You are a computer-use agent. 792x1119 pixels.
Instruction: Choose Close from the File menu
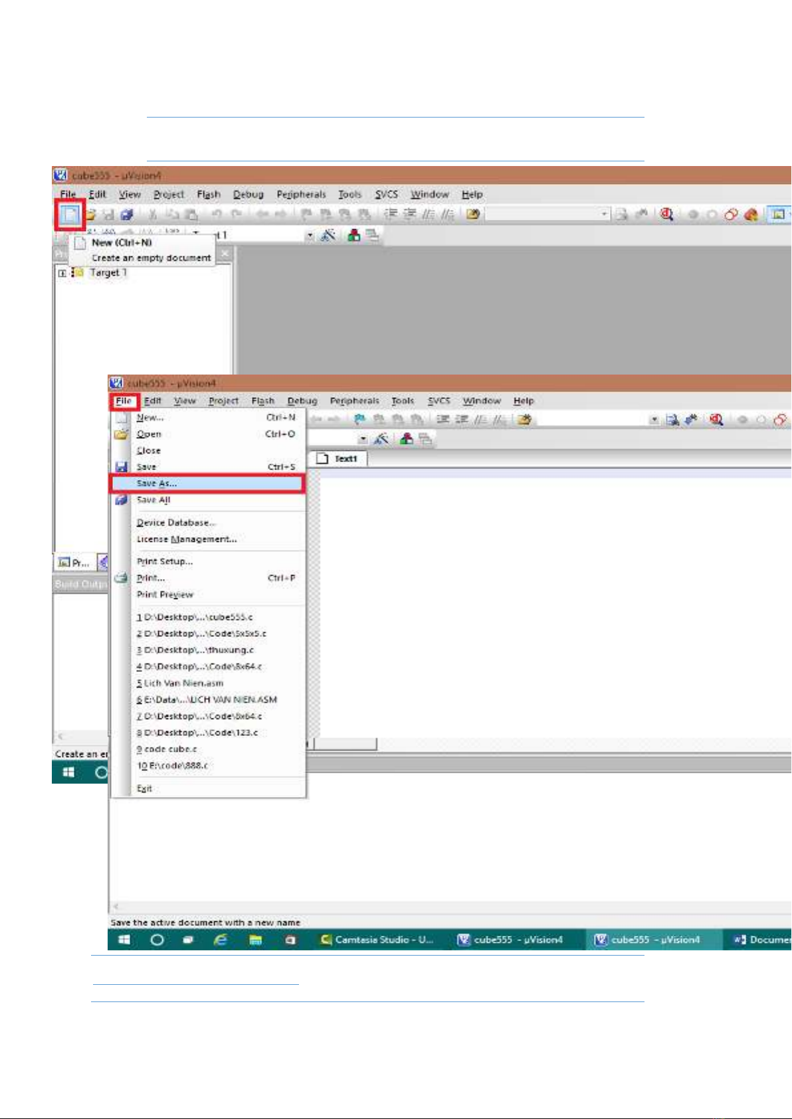click(x=208, y=451)
